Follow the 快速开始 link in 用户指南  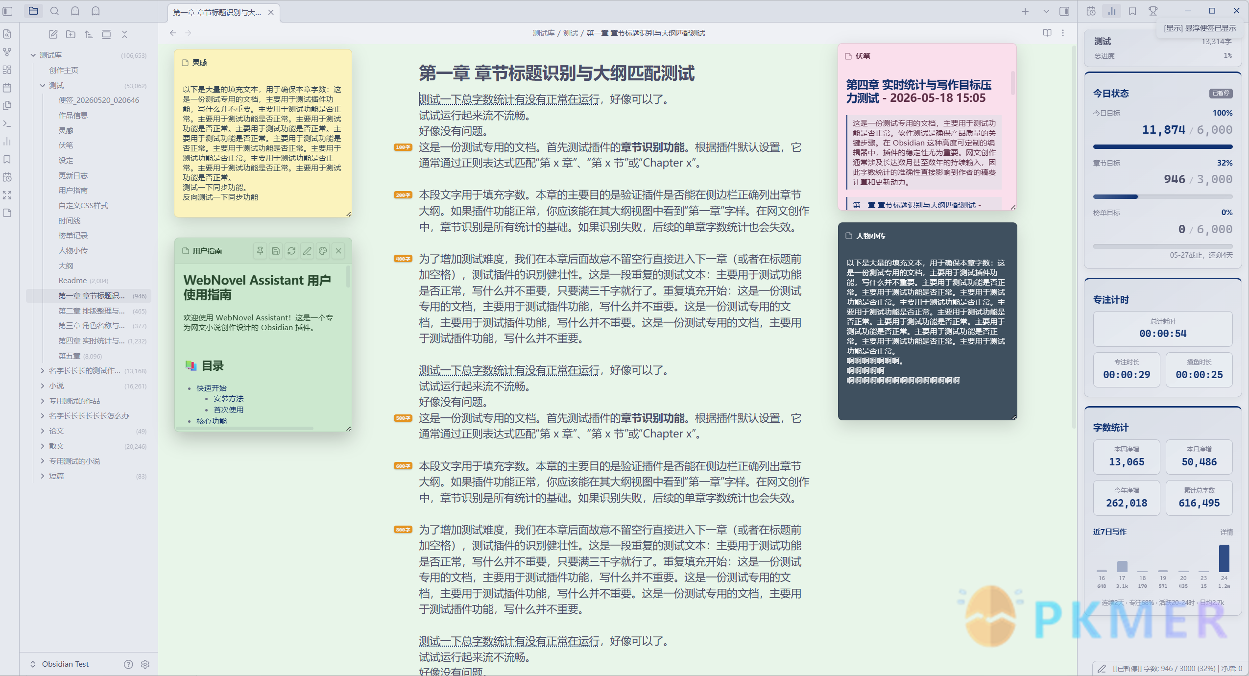pyautogui.click(x=212, y=388)
